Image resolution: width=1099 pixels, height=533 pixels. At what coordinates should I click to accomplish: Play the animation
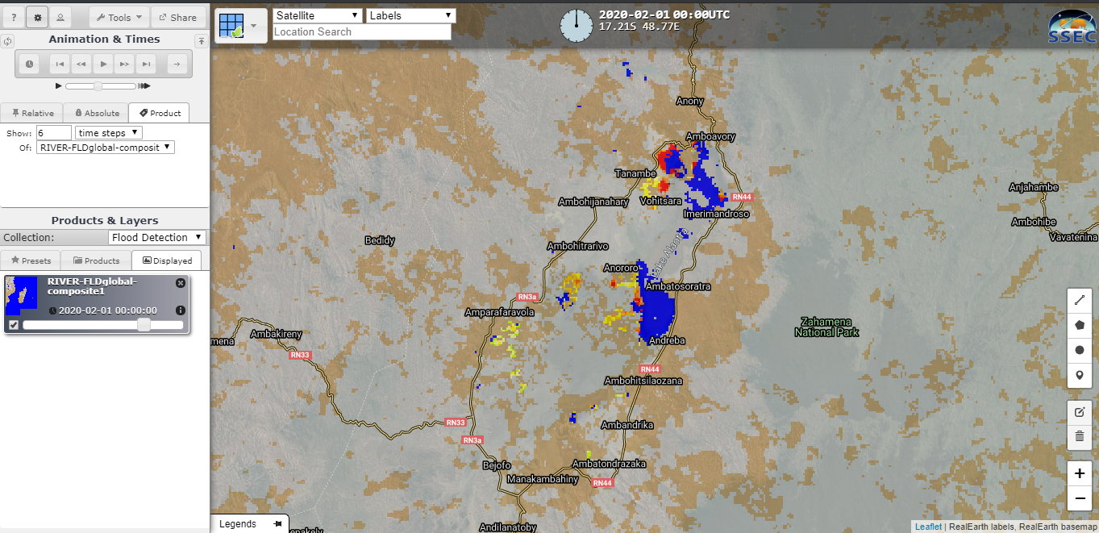point(102,64)
